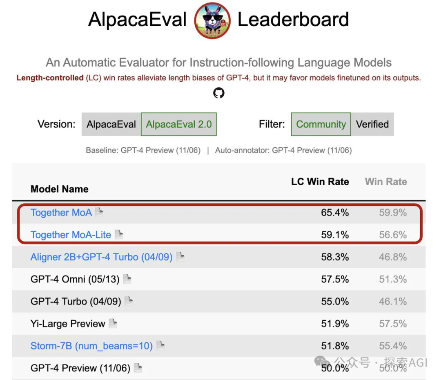The image size is (441, 380).
Task: Open the Together MoA link
Action: click(x=61, y=213)
